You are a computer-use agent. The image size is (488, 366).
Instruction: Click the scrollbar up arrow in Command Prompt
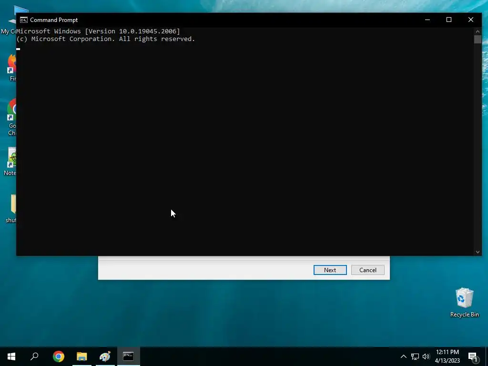point(478,31)
